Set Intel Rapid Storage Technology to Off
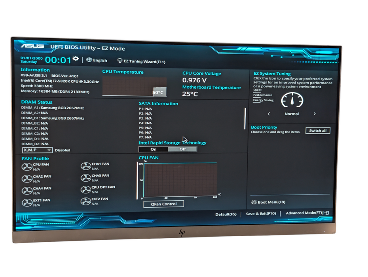 [x=182, y=149]
